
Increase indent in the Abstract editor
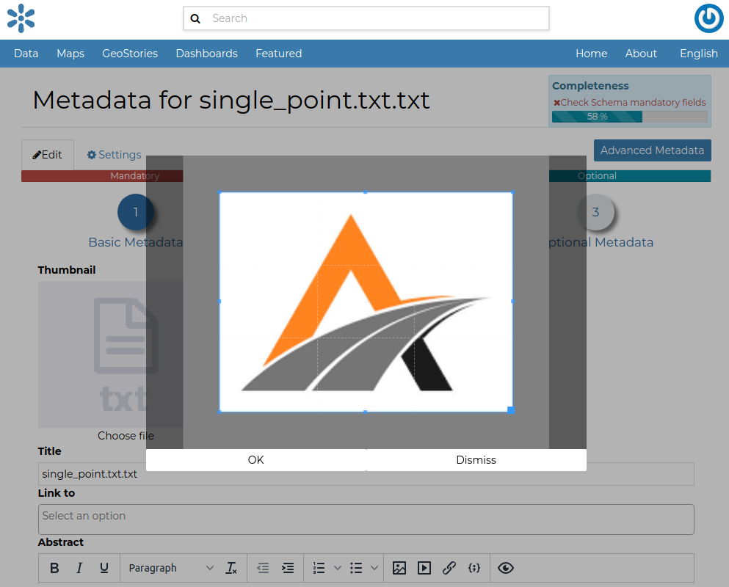(x=289, y=568)
